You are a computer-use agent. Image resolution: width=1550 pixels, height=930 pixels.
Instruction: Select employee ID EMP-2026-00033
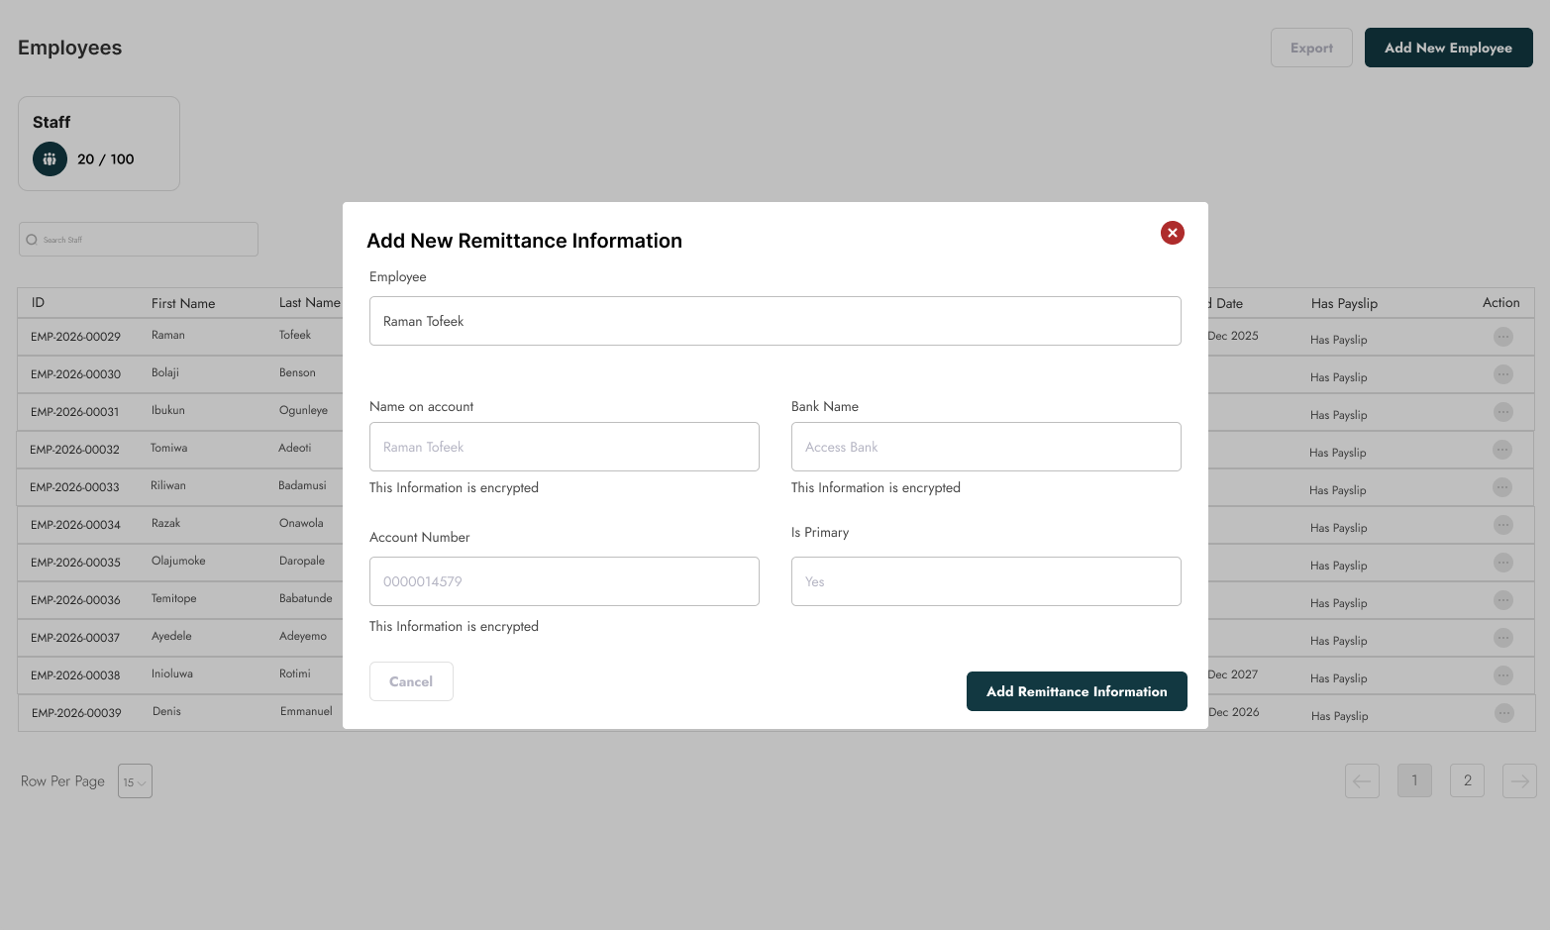coord(74,487)
